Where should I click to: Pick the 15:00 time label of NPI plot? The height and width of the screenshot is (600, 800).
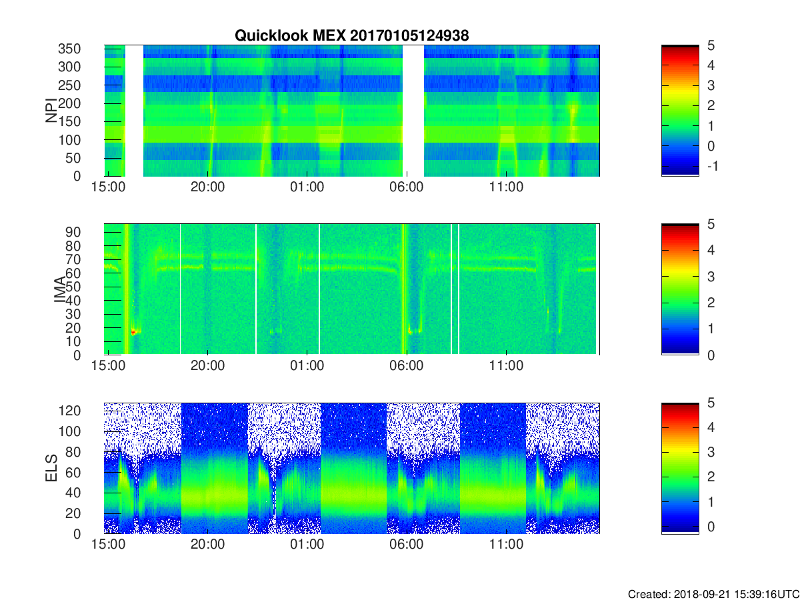point(109,187)
